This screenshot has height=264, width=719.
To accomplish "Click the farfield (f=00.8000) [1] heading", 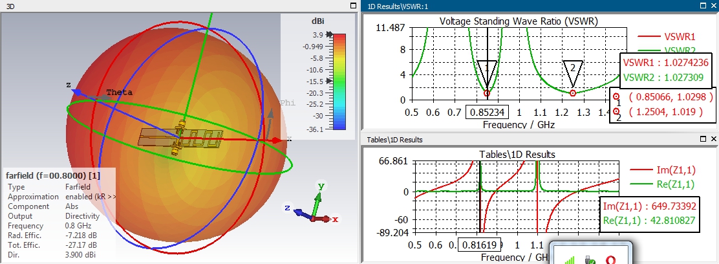I will [53, 175].
